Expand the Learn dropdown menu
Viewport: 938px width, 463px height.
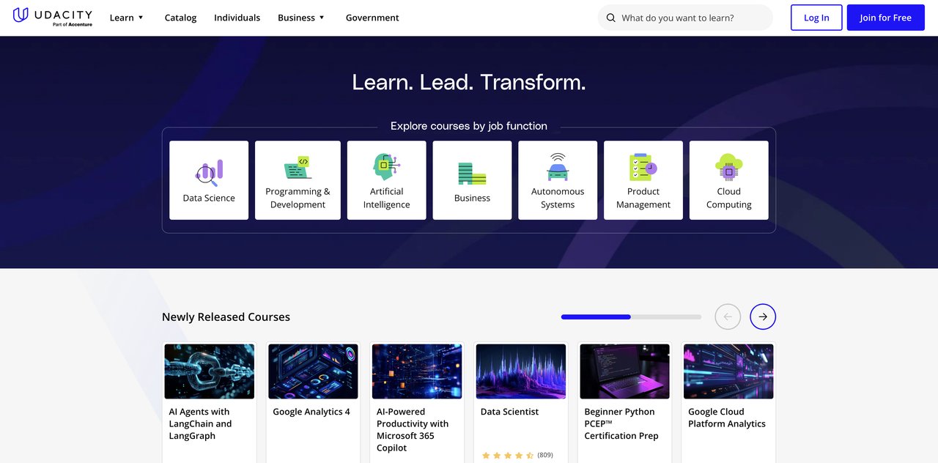coord(127,18)
